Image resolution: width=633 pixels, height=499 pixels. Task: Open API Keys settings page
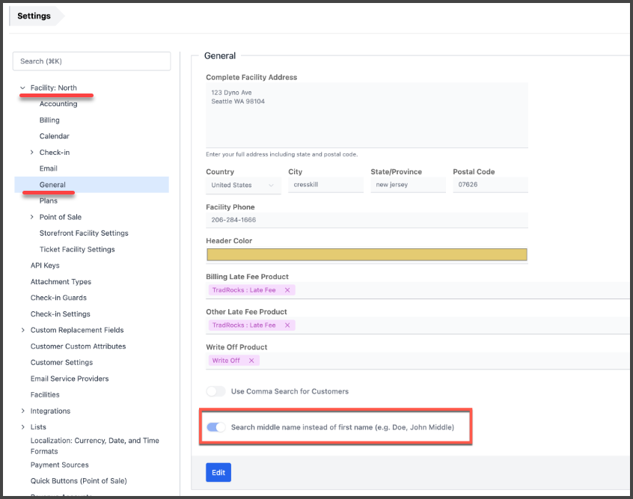[45, 266]
